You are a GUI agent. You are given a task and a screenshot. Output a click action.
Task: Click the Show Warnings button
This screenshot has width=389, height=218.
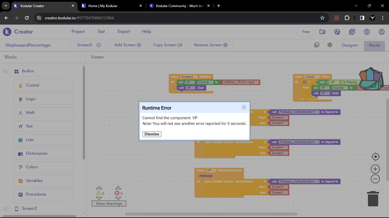click(x=109, y=204)
